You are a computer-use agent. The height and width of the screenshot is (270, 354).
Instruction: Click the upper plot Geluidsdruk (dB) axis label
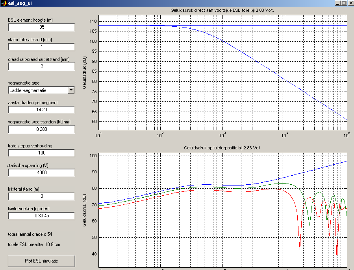(84, 73)
